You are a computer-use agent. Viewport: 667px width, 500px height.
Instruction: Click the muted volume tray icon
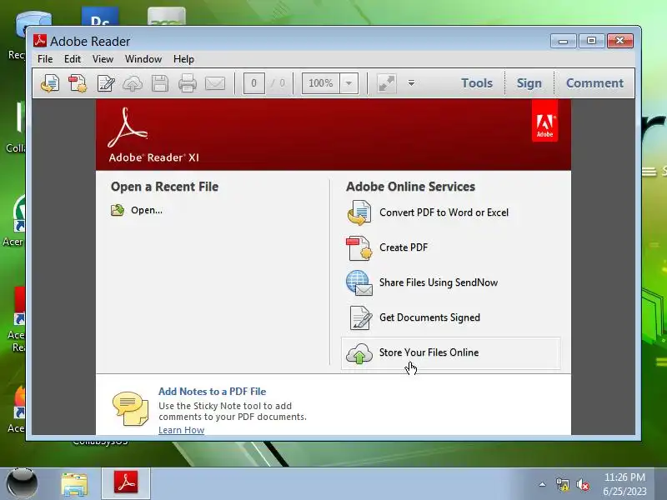[x=582, y=484]
